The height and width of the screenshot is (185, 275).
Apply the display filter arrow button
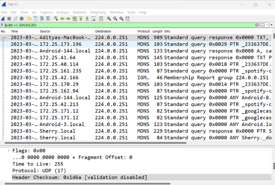pyautogui.click(x=262, y=25)
